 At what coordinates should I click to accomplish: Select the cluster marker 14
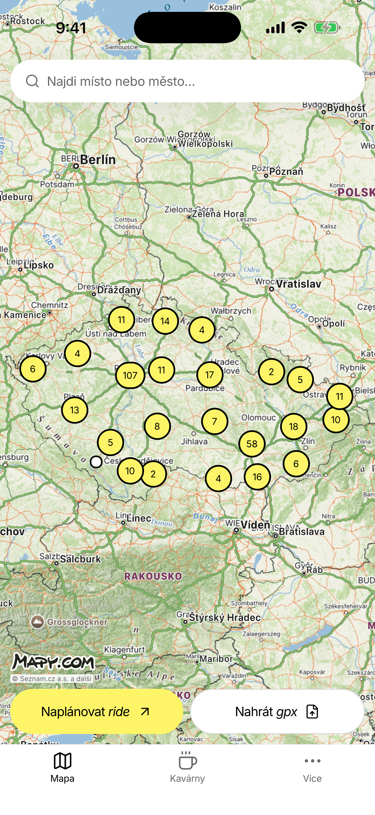pos(165,321)
